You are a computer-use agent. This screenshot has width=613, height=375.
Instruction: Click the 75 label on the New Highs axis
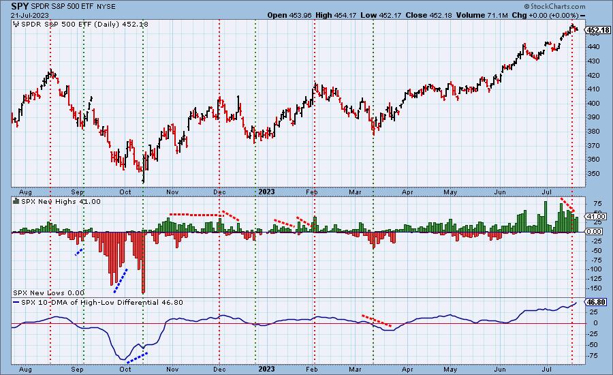597,204
